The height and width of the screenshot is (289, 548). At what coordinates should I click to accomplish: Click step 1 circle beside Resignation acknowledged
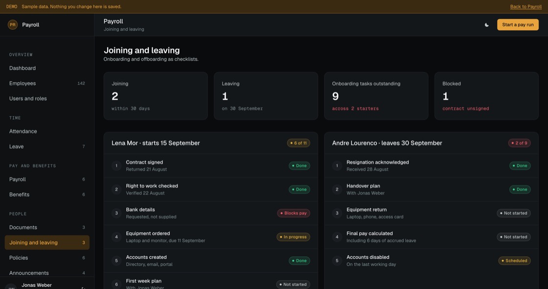[x=337, y=166]
